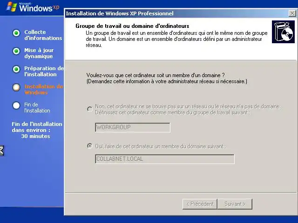Close the Installation de Windows XP dialog

point(292,13)
